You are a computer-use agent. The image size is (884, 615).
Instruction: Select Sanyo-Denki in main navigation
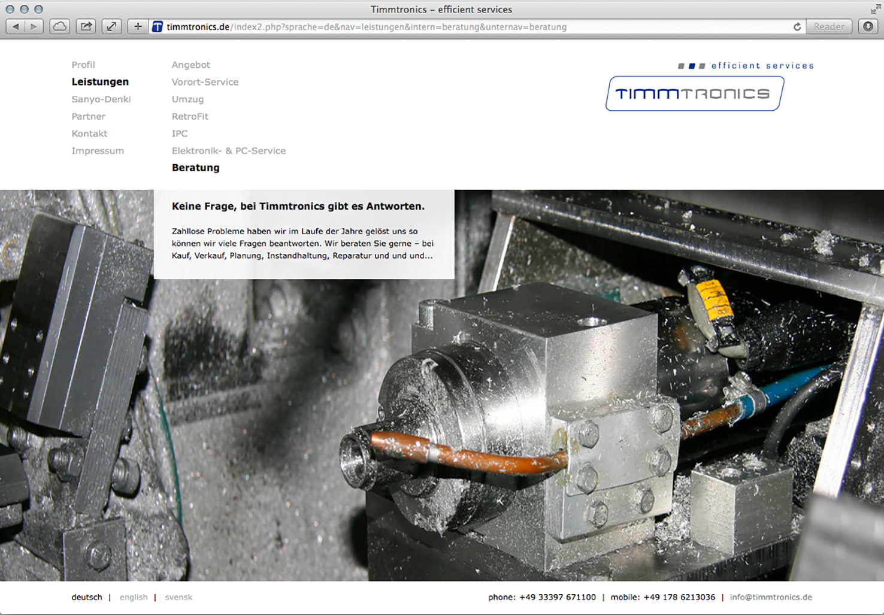pos(101,99)
